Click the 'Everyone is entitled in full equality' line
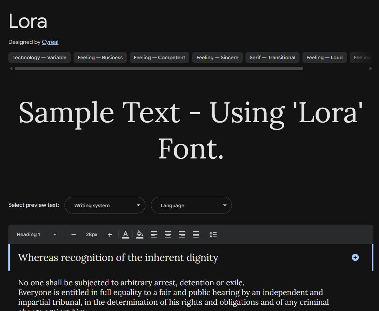This screenshot has width=379, height=311. coord(170,293)
